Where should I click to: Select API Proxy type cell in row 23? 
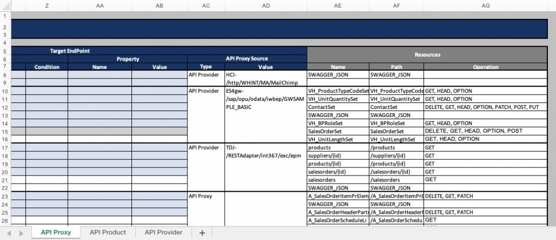point(206,209)
